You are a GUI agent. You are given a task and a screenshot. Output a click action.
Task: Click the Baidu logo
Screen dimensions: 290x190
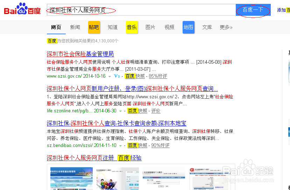(22, 9)
